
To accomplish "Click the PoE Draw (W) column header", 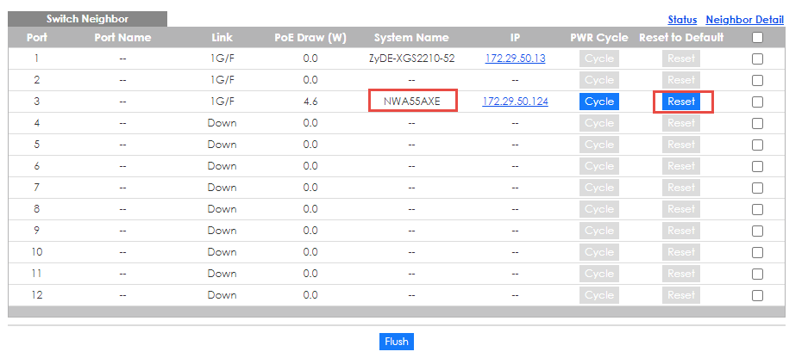I will point(310,38).
